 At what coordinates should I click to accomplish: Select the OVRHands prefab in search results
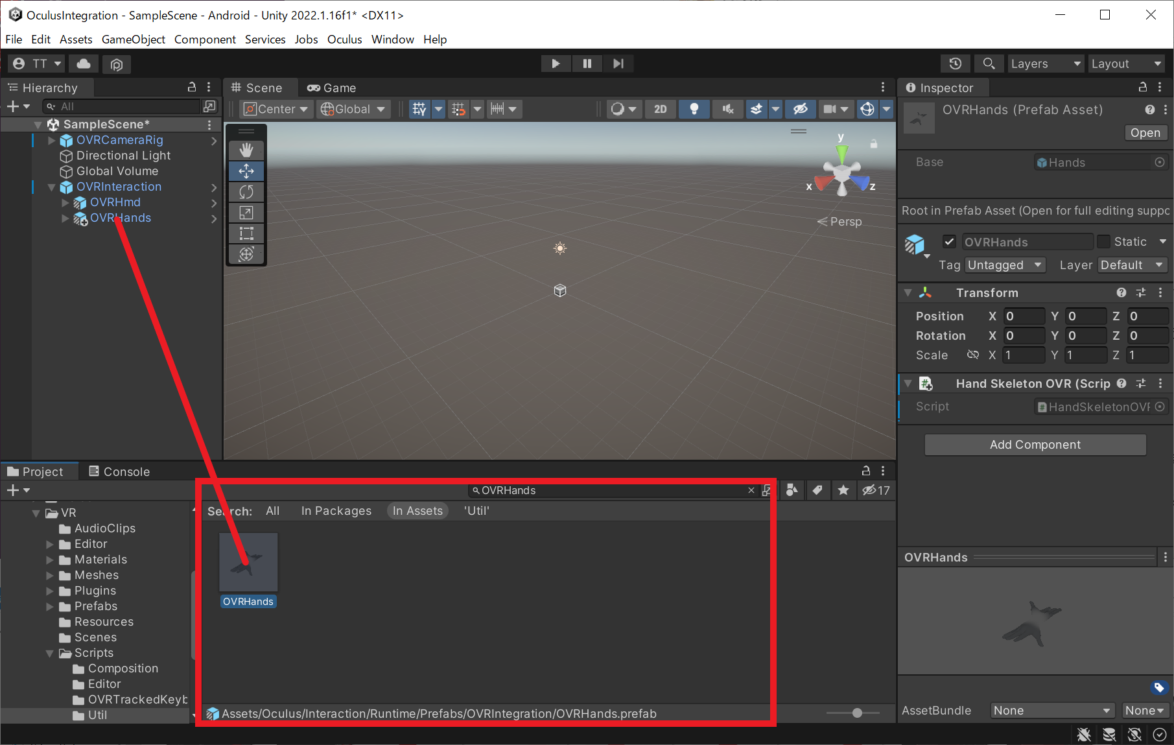[x=248, y=562]
